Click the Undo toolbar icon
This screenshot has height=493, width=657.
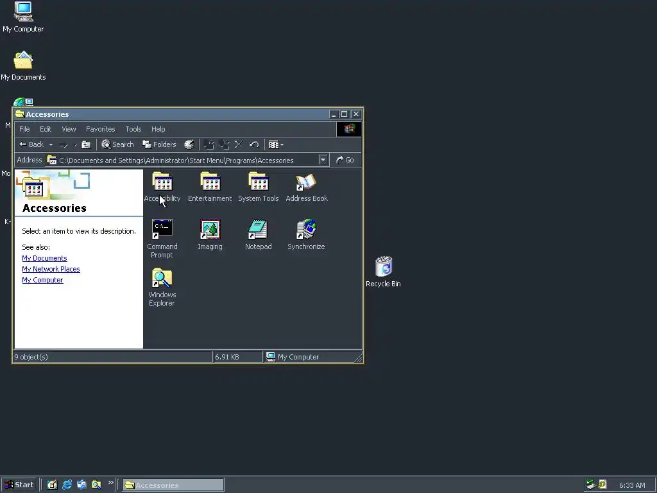coord(254,144)
